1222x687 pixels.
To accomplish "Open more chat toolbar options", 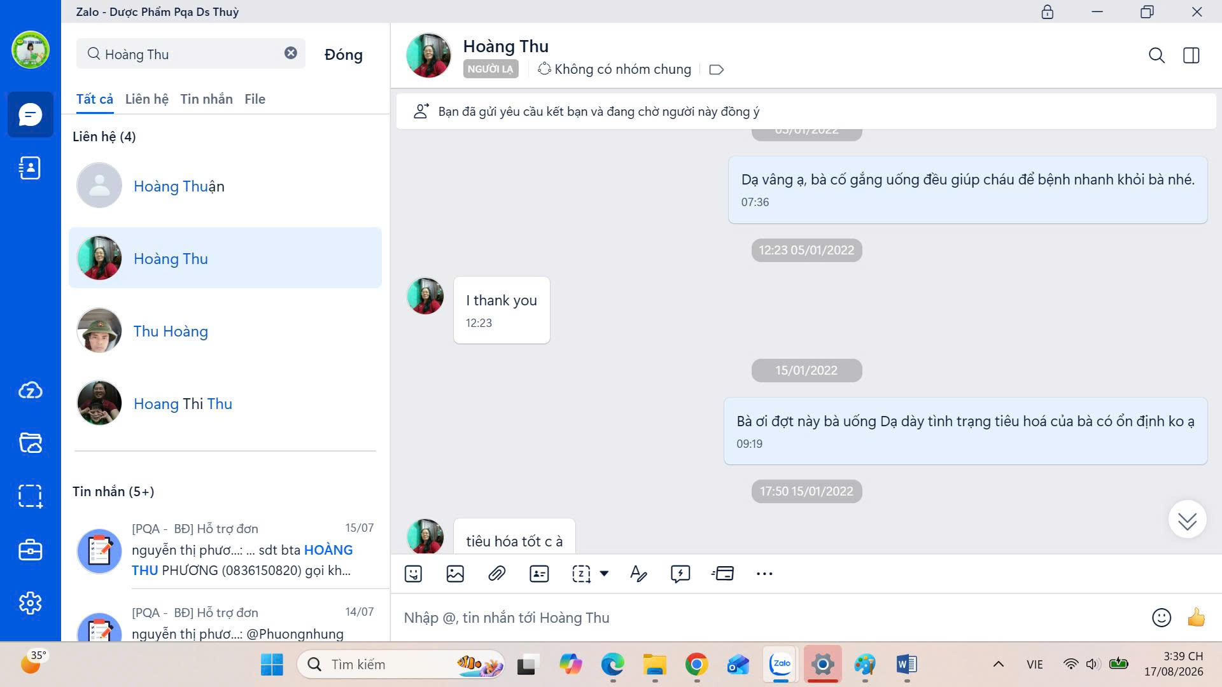I will 764,574.
